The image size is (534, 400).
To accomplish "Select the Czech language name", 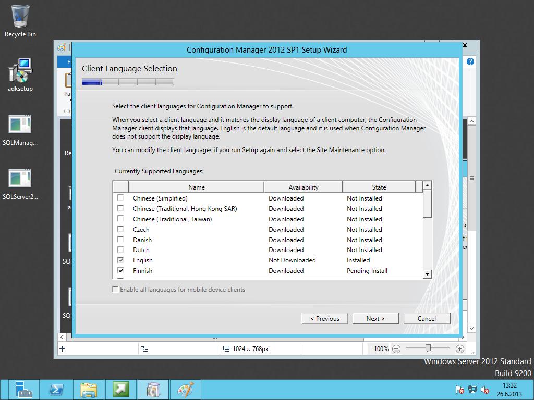I will click(141, 229).
